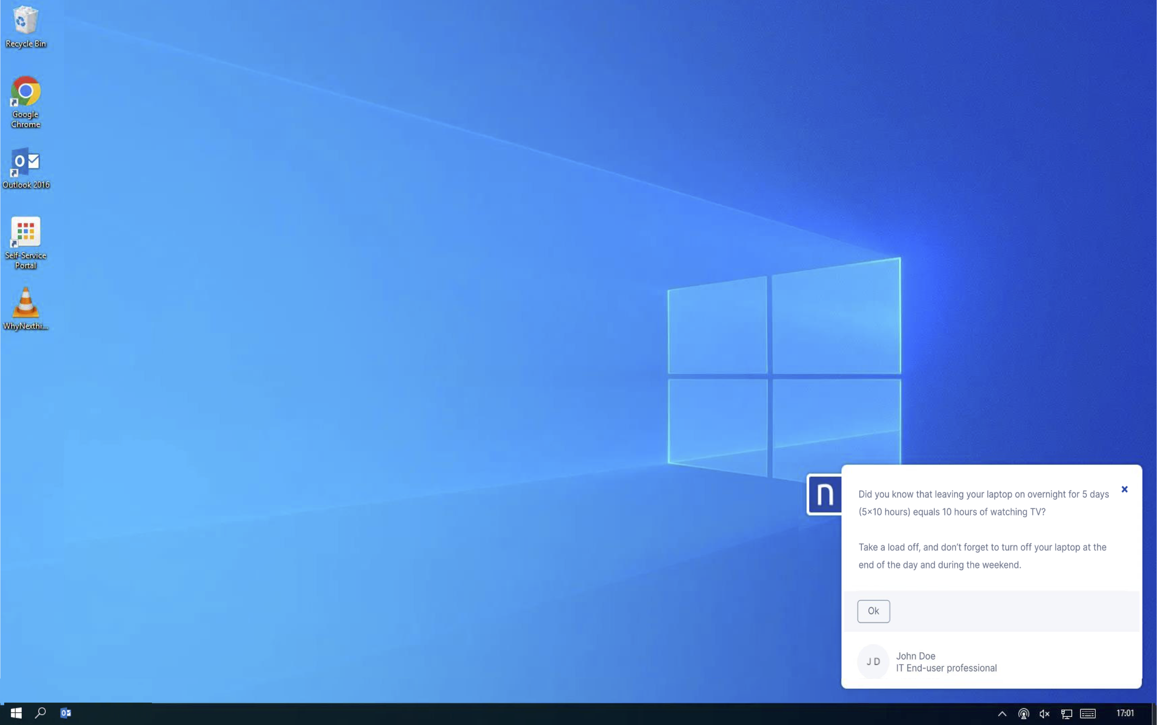Dismiss the laptop notification with the X
Image resolution: width=1157 pixels, height=725 pixels.
[1124, 489]
